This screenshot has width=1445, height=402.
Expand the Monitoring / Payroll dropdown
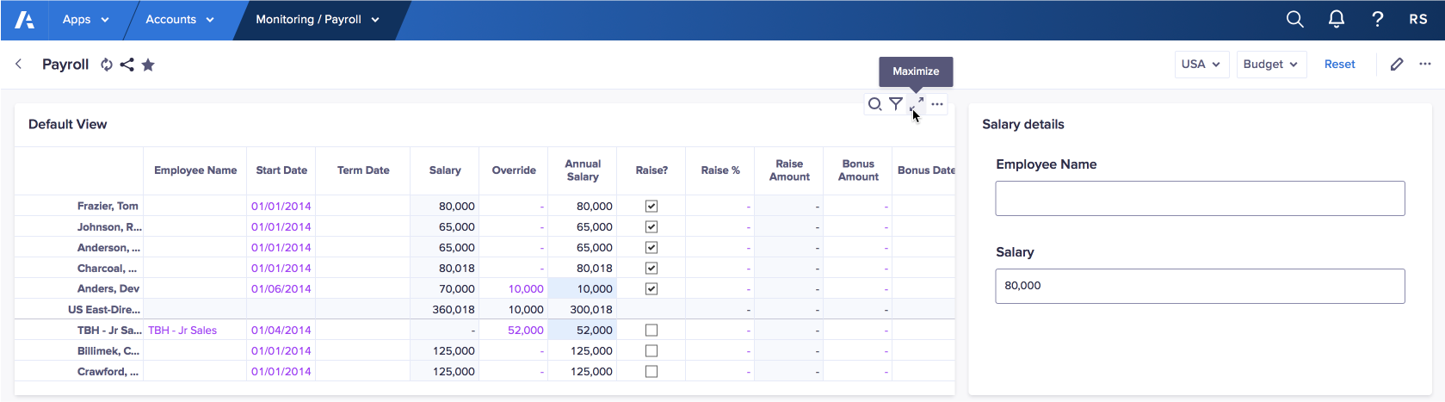(317, 20)
